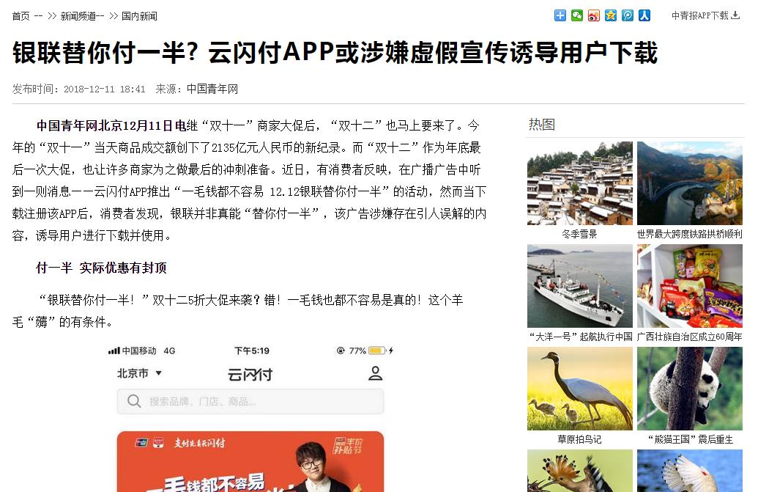Open the 冬季雪景 photo thumbnail
The width and height of the screenshot is (758, 492).
[x=579, y=183]
